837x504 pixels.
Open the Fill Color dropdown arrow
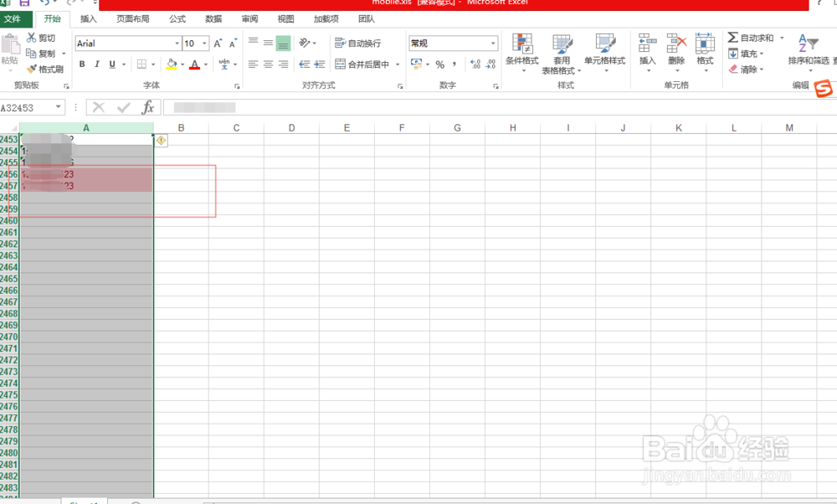click(182, 64)
